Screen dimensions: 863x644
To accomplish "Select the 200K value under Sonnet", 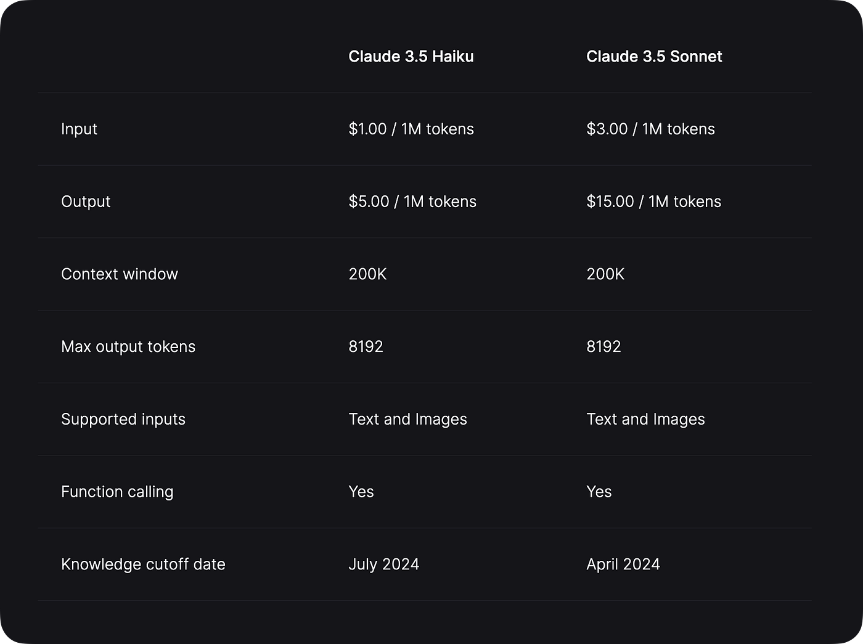I will [605, 274].
